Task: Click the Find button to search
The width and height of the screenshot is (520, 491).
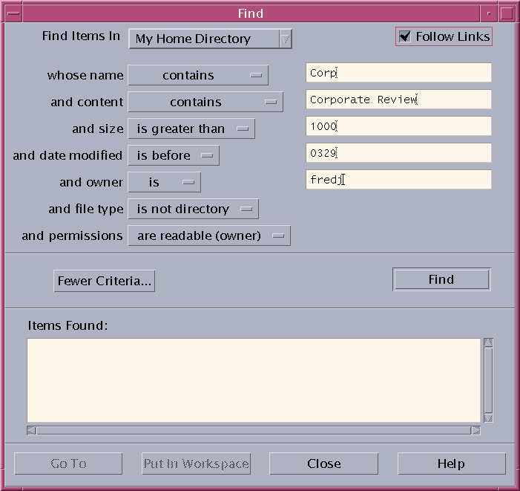Action: pyautogui.click(x=441, y=279)
